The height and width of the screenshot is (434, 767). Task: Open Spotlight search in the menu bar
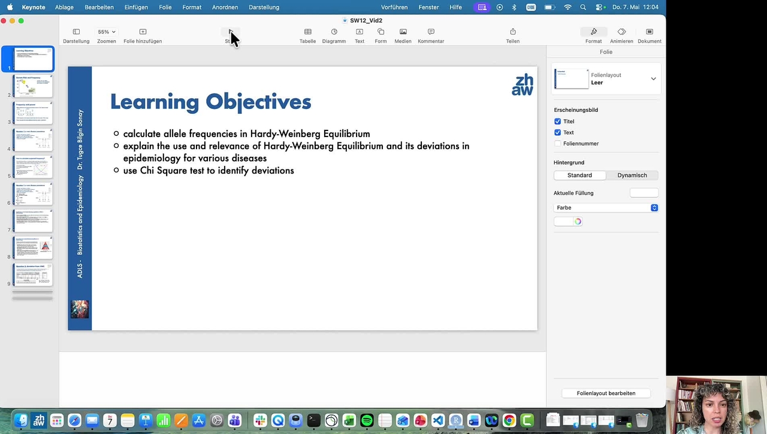click(x=584, y=7)
